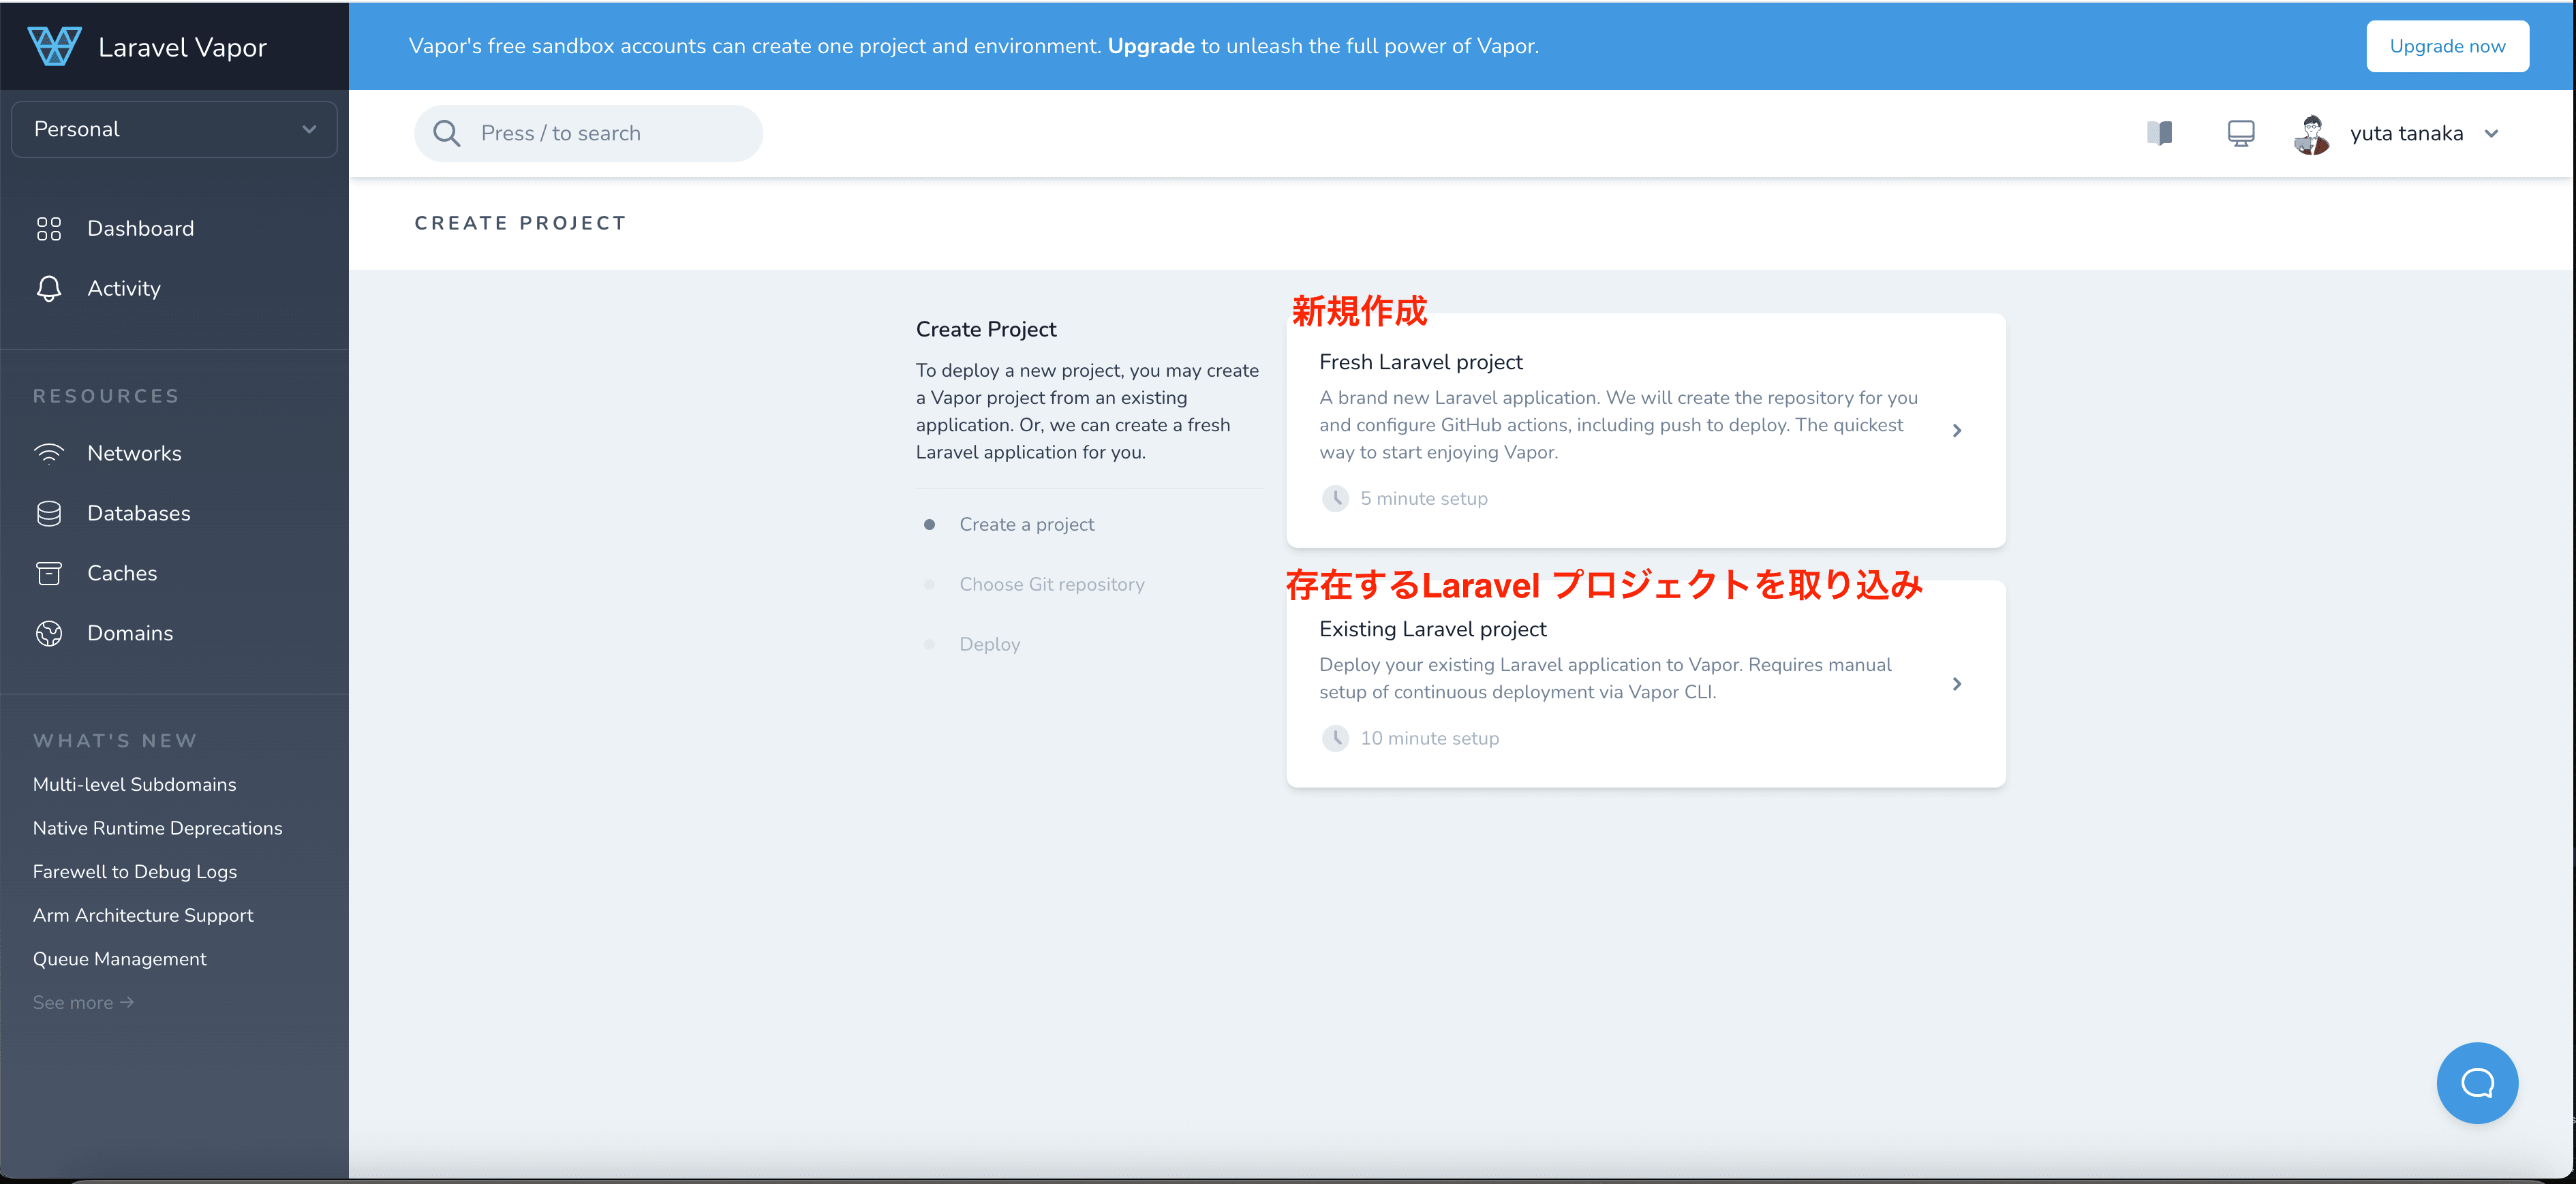Go to Dashboard in sidebar
This screenshot has height=1184, width=2576.
(x=141, y=229)
